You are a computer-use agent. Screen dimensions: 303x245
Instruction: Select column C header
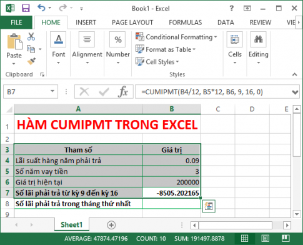pos(217,109)
